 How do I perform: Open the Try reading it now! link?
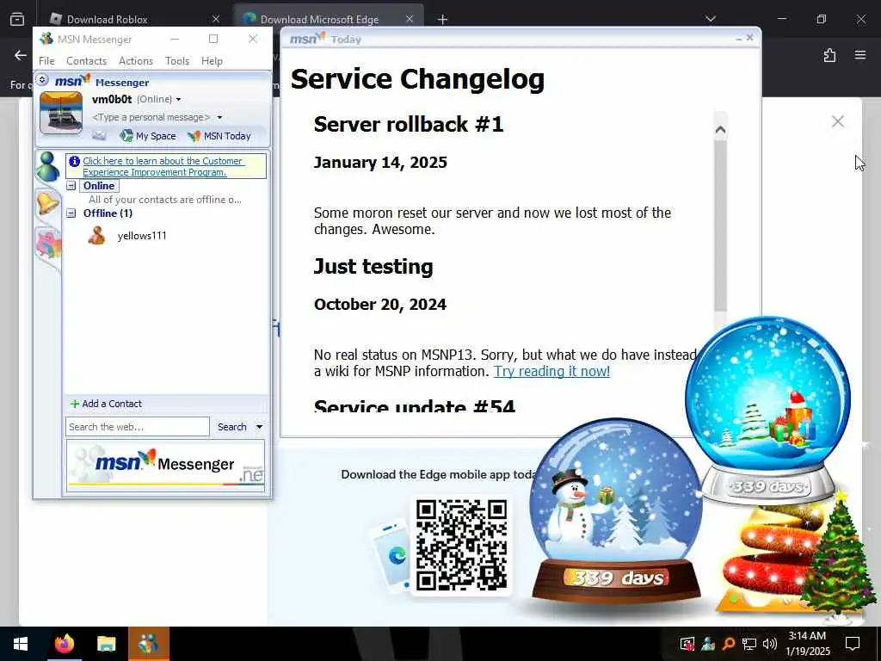coord(551,371)
